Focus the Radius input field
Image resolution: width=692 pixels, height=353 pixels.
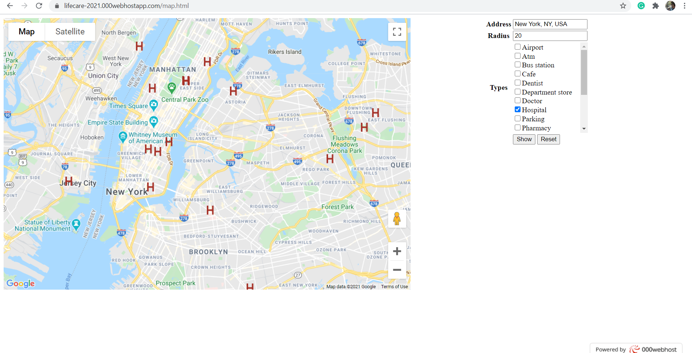tap(550, 36)
